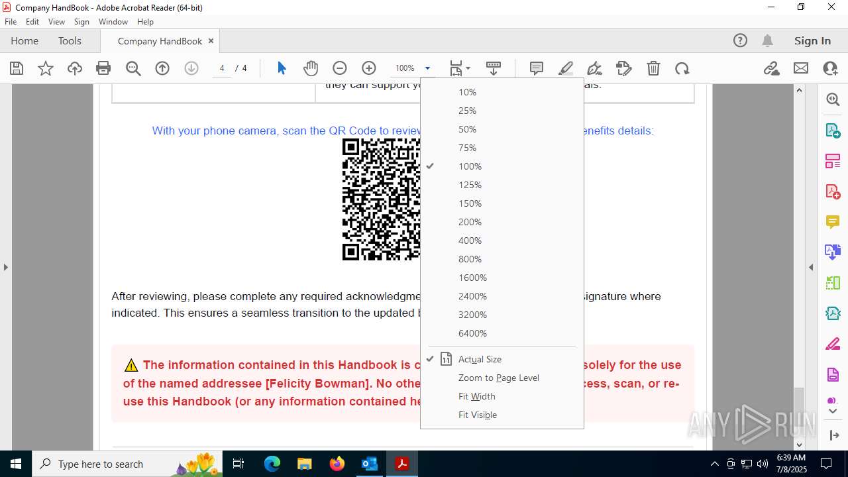Image resolution: width=848 pixels, height=477 pixels.
Task: Choose the Selection arrow tool
Action: click(x=282, y=68)
